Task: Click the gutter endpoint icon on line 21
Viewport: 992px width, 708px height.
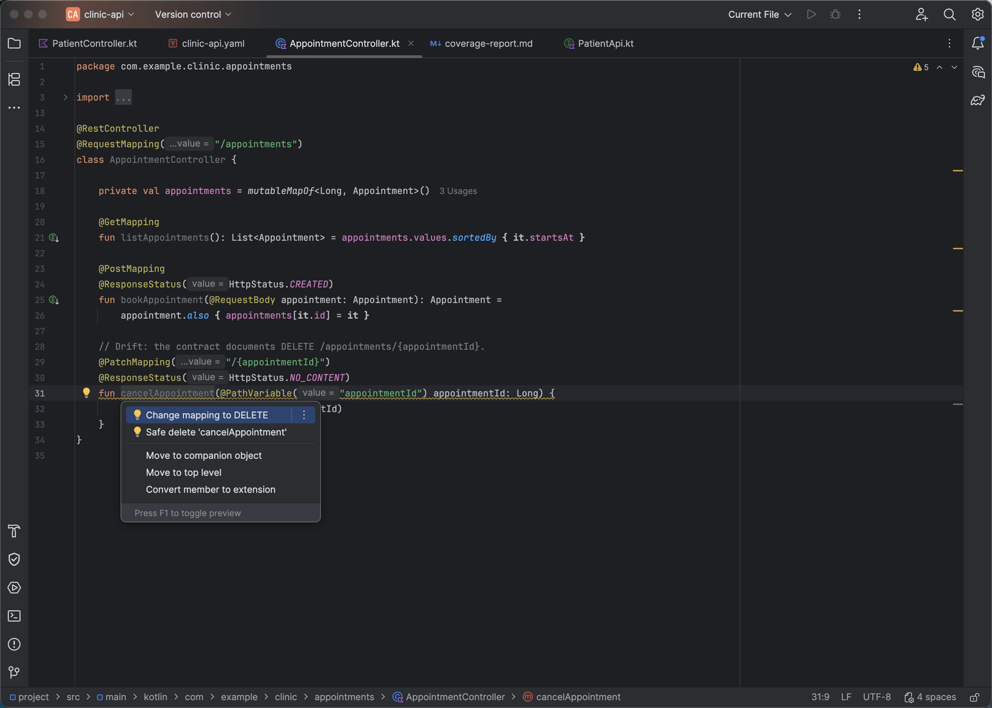Action: [54, 238]
